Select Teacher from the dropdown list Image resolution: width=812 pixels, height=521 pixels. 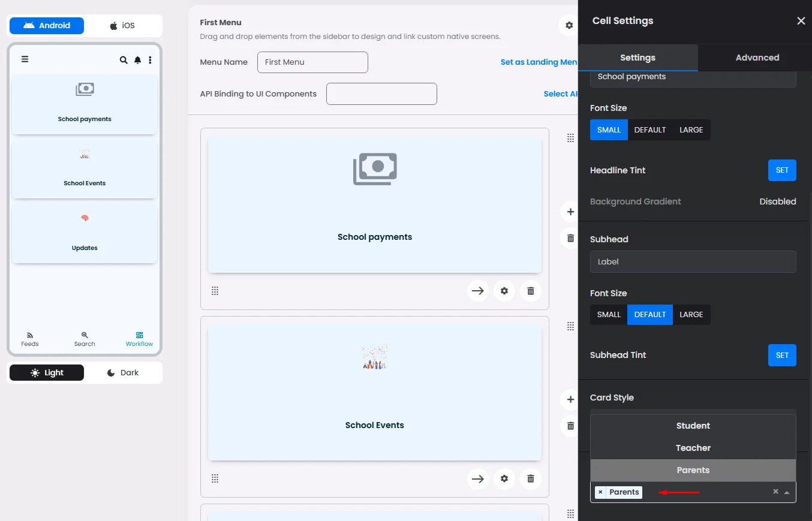tap(693, 448)
